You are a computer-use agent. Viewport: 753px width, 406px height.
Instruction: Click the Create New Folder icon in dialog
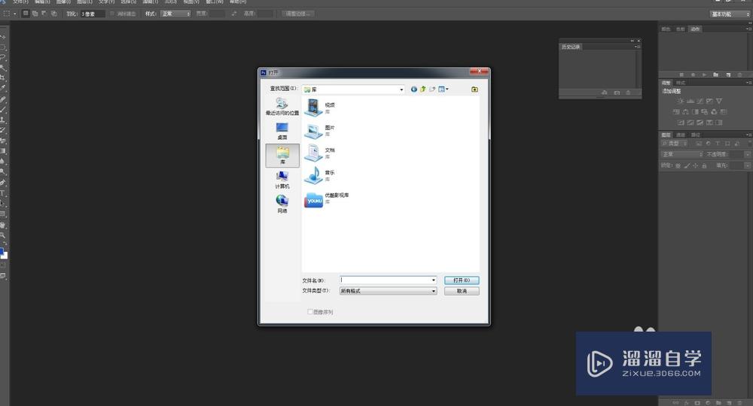click(432, 89)
